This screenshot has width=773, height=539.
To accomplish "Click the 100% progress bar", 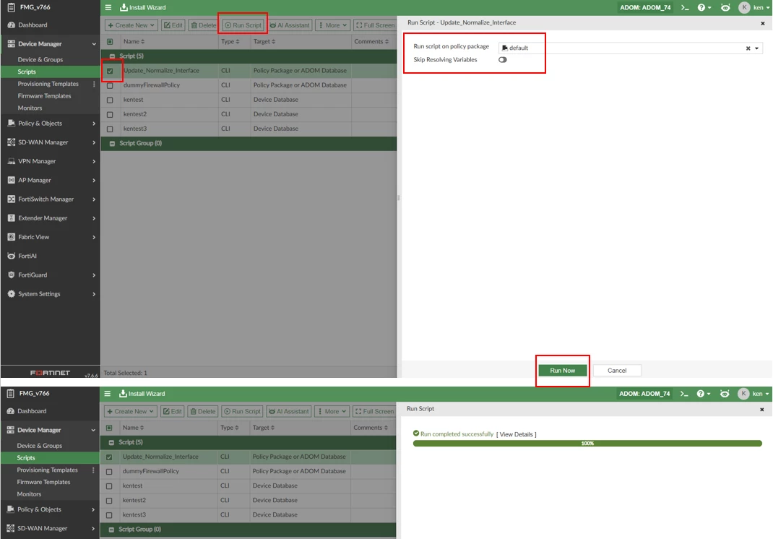I will (x=587, y=444).
